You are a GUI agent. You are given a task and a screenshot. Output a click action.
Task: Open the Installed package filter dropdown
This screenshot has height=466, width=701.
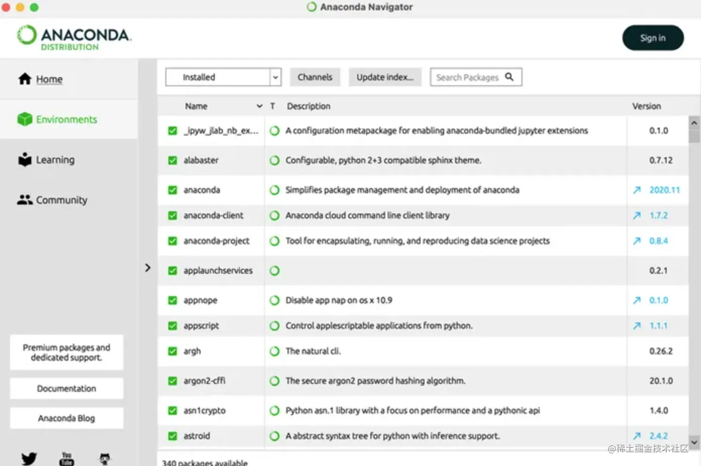point(223,77)
